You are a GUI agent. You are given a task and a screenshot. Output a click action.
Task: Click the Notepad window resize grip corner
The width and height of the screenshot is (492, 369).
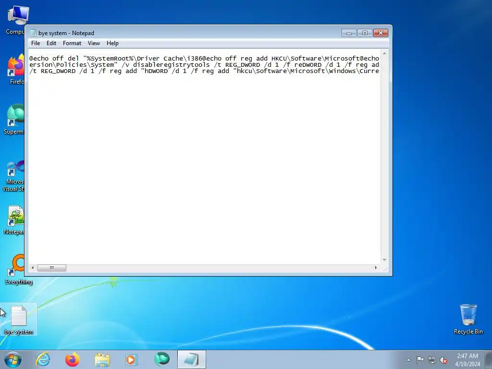click(x=385, y=269)
